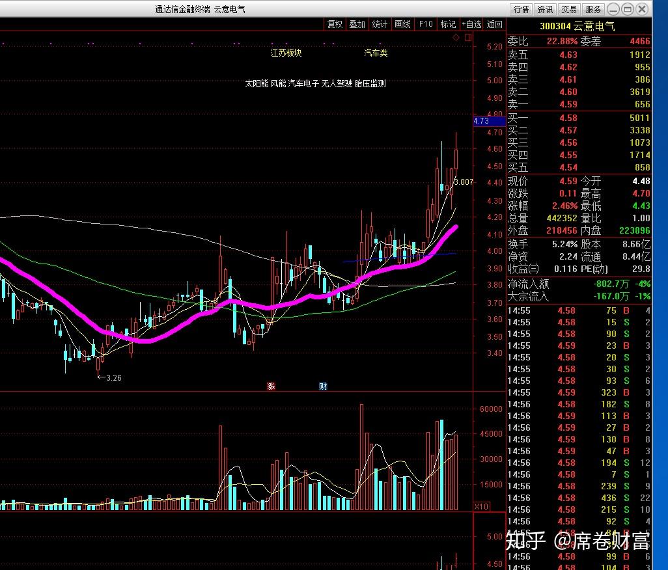668x570 pixels.
Task: Open the 交易 menu
Action: tap(569, 9)
